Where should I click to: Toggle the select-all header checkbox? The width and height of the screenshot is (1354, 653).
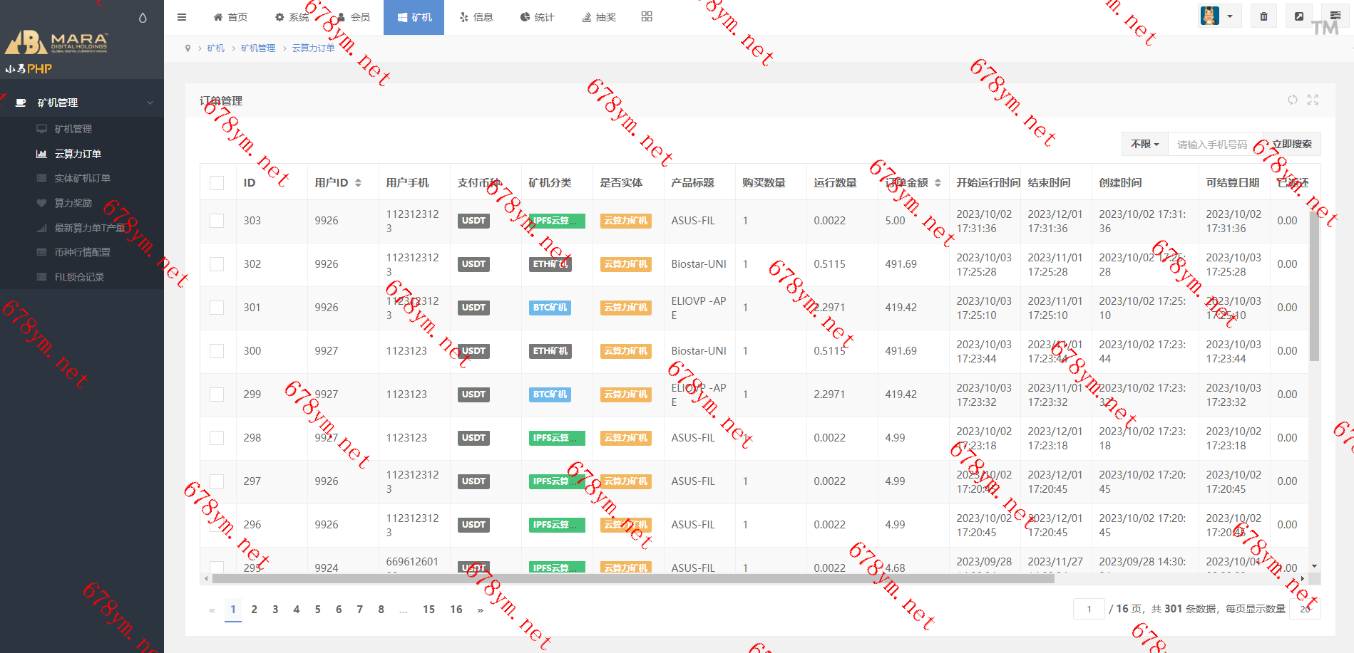[217, 183]
